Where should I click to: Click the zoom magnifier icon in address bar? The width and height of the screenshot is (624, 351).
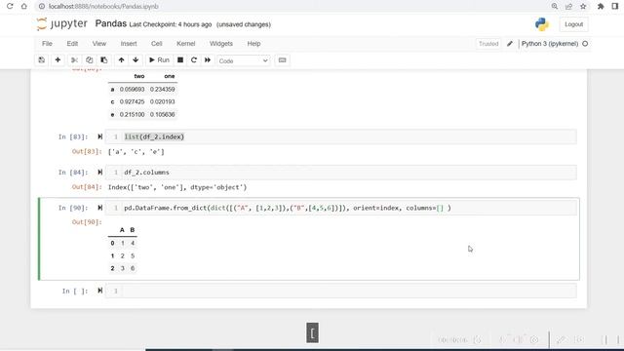coord(555,7)
